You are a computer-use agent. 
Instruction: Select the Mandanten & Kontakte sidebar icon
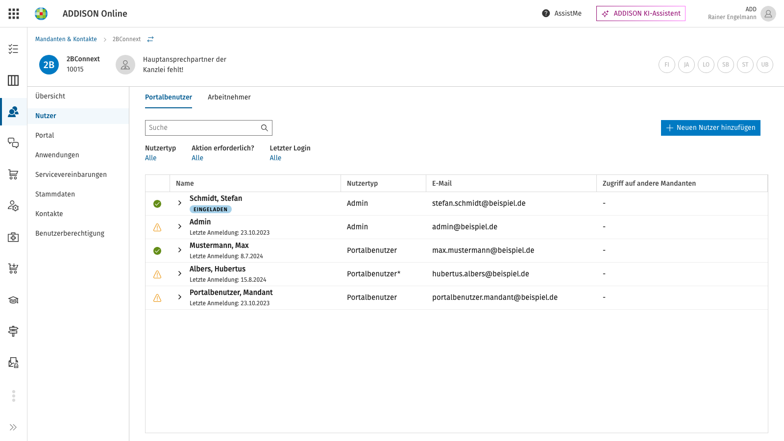click(x=13, y=112)
